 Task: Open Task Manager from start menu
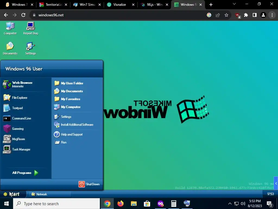pyautogui.click(x=17, y=149)
